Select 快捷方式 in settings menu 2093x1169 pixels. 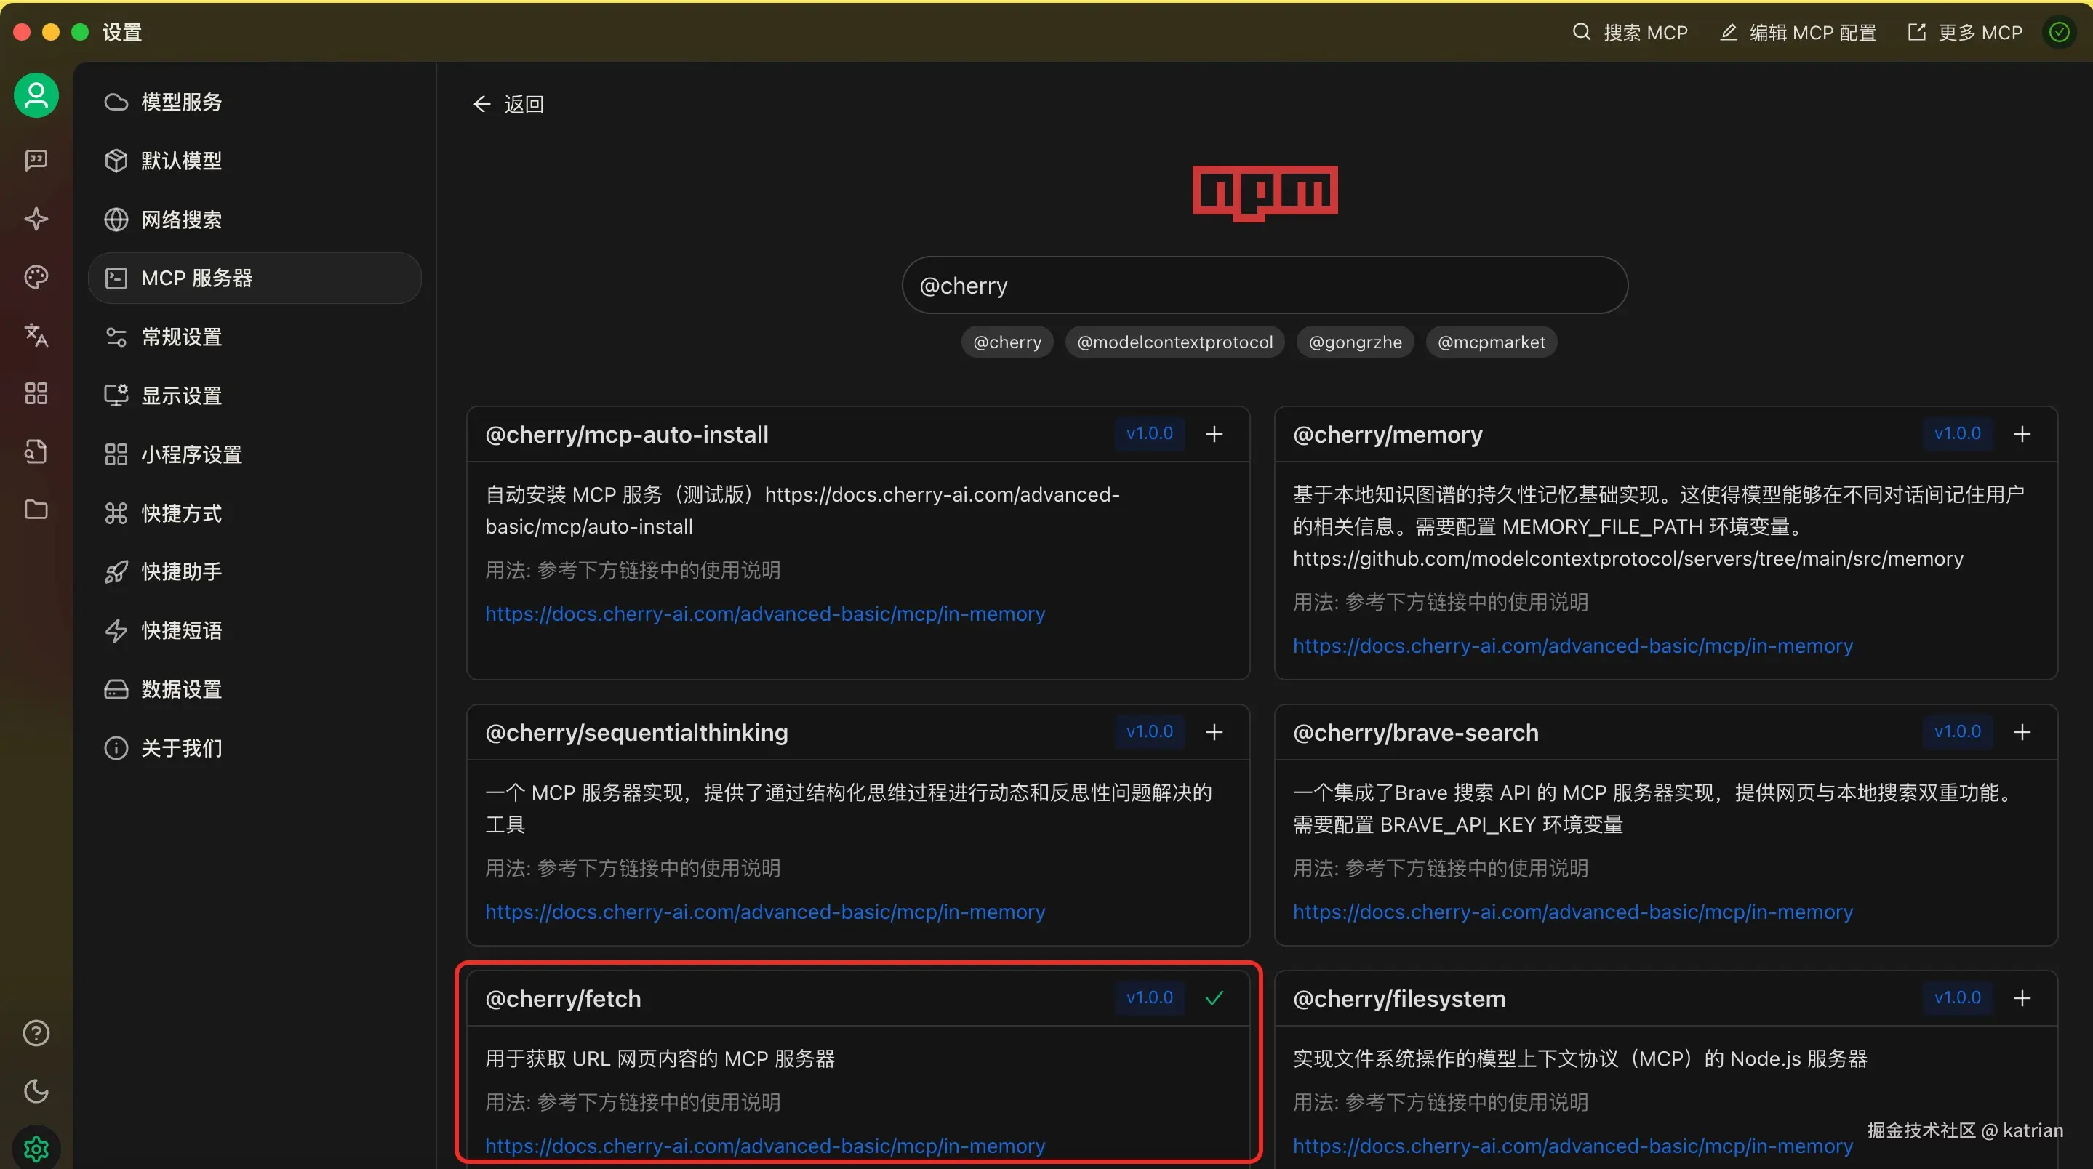tap(181, 513)
